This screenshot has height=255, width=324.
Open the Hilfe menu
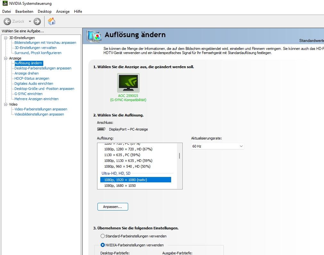[78, 12]
